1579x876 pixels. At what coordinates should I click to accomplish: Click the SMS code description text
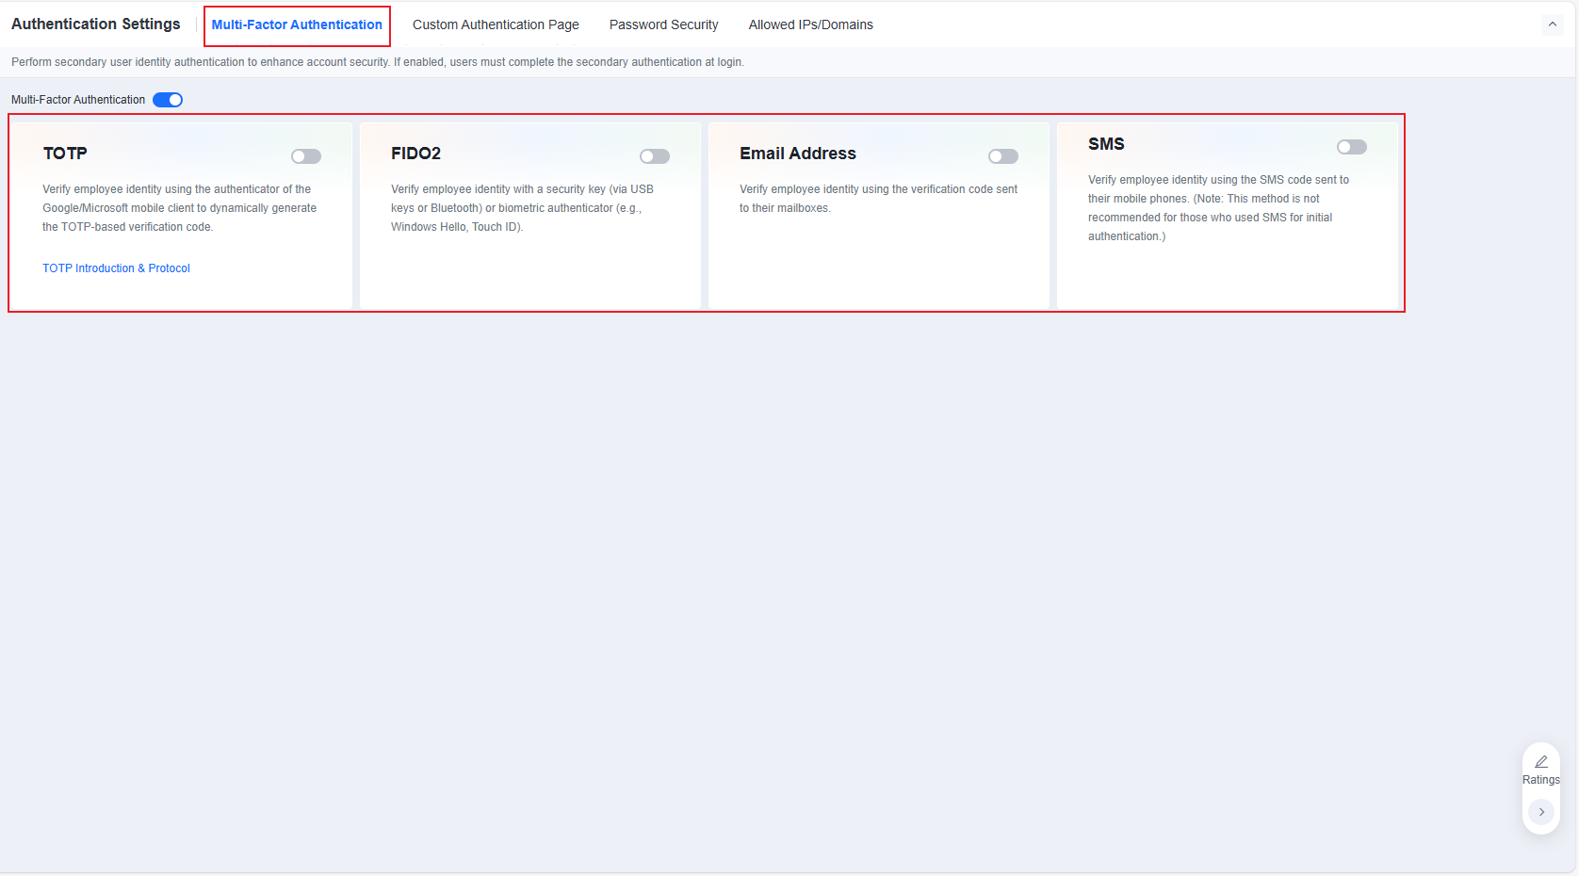tap(1219, 208)
